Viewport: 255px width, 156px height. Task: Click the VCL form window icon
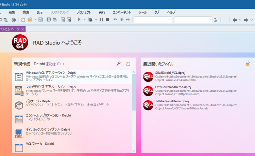click(x=19, y=148)
